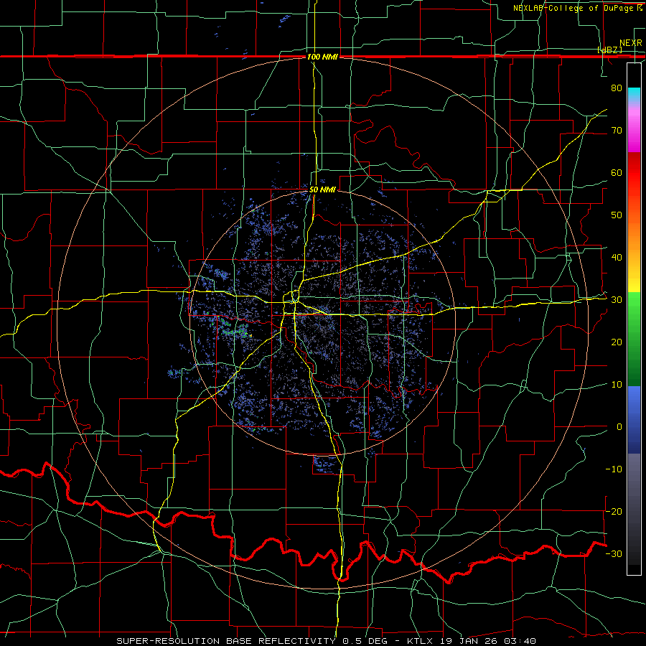This screenshot has height=646, width=646.
Task: Click the green segment of the color bar
Action: pos(634,339)
